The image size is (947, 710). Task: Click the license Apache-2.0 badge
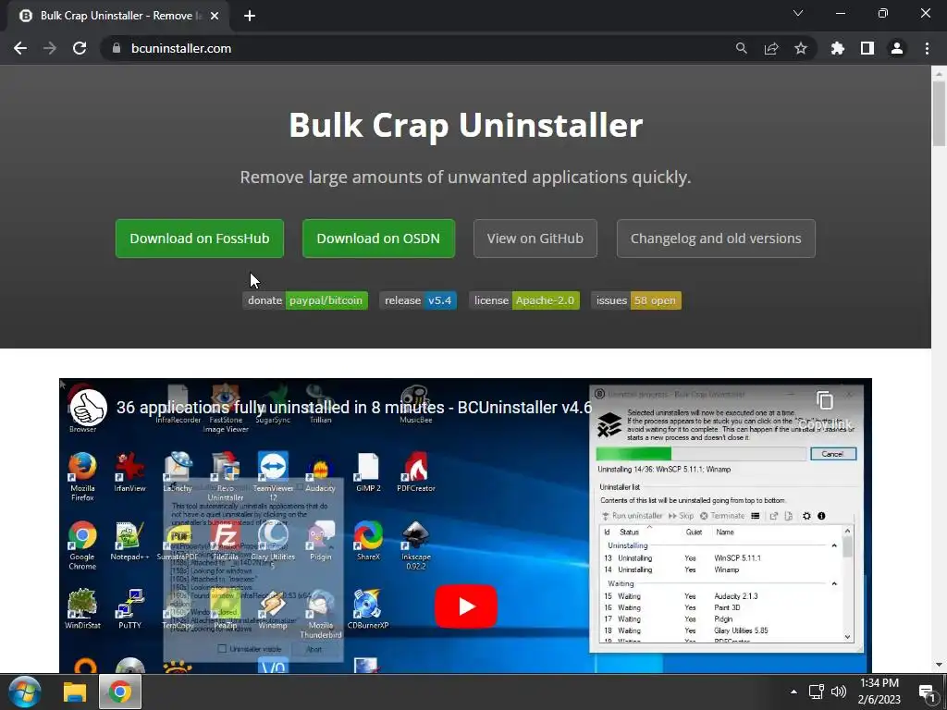(524, 300)
